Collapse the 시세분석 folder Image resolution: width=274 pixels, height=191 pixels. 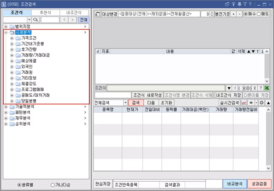pyautogui.click(x=6, y=32)
